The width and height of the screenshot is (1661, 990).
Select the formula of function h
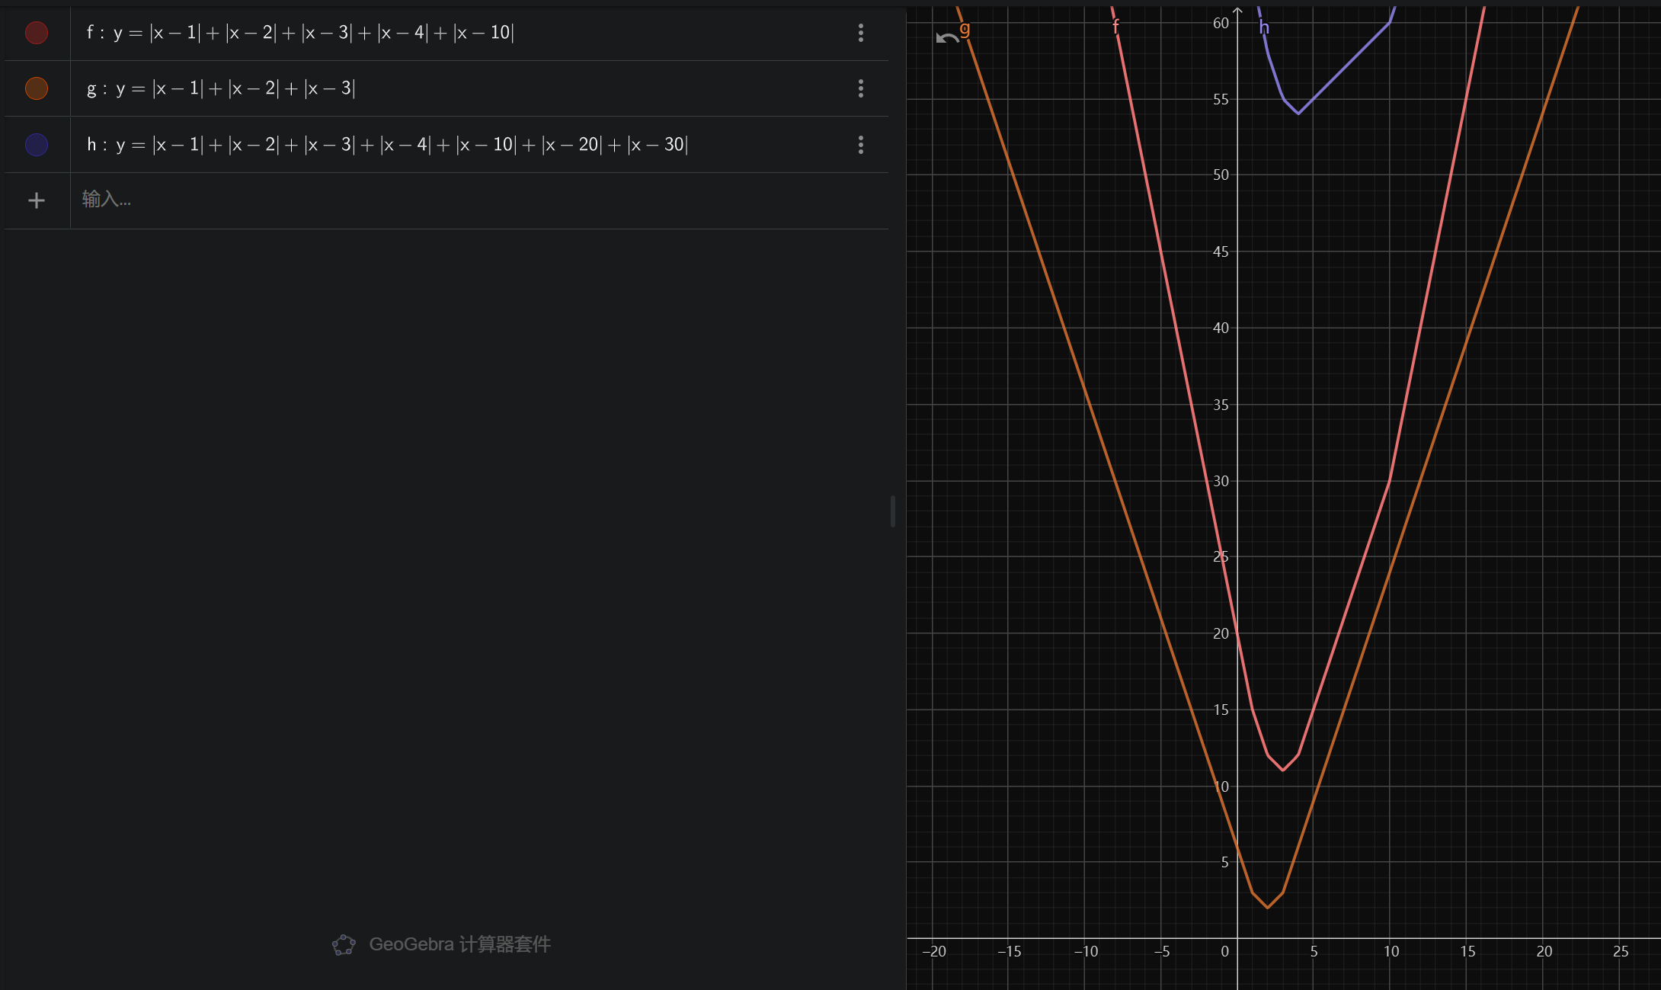click(387, 145)
